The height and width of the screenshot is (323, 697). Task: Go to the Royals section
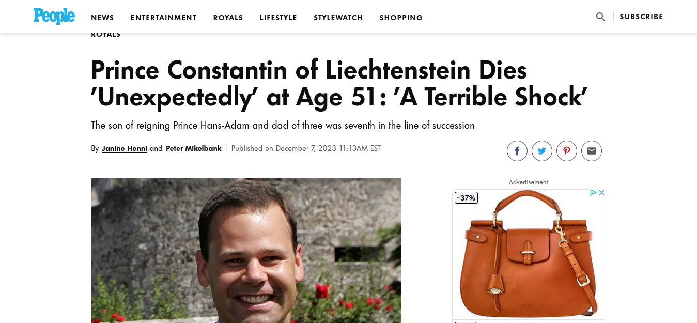pos(228,18)
